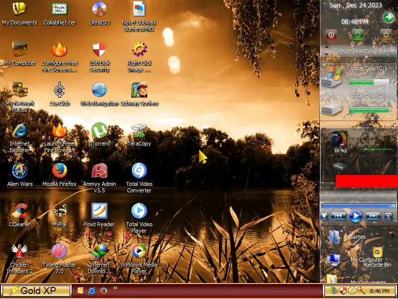
Task: Skip to previous track in sidebar player
Action: 338,216
